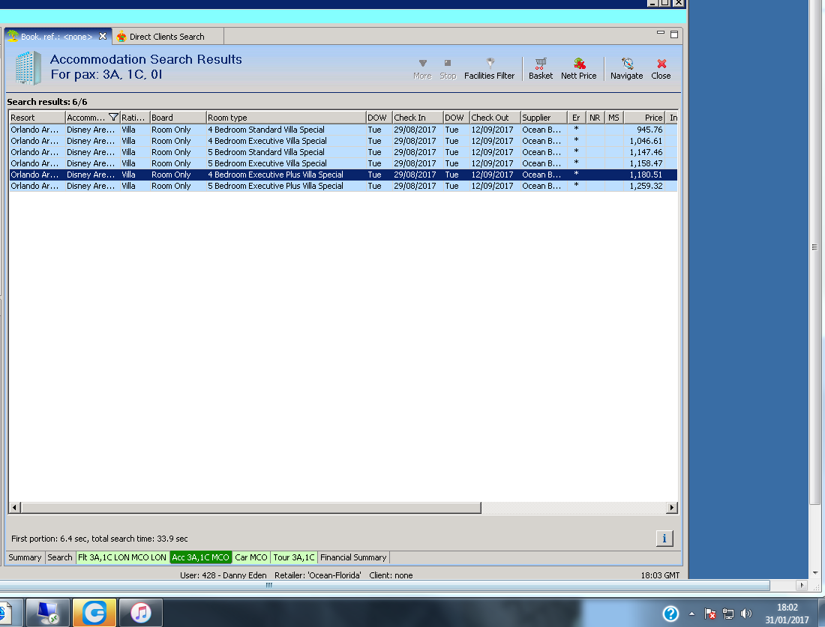Select the Acc 3A,1C MCO tab
The image size is (825, 627).
click(x=200, y=557)
